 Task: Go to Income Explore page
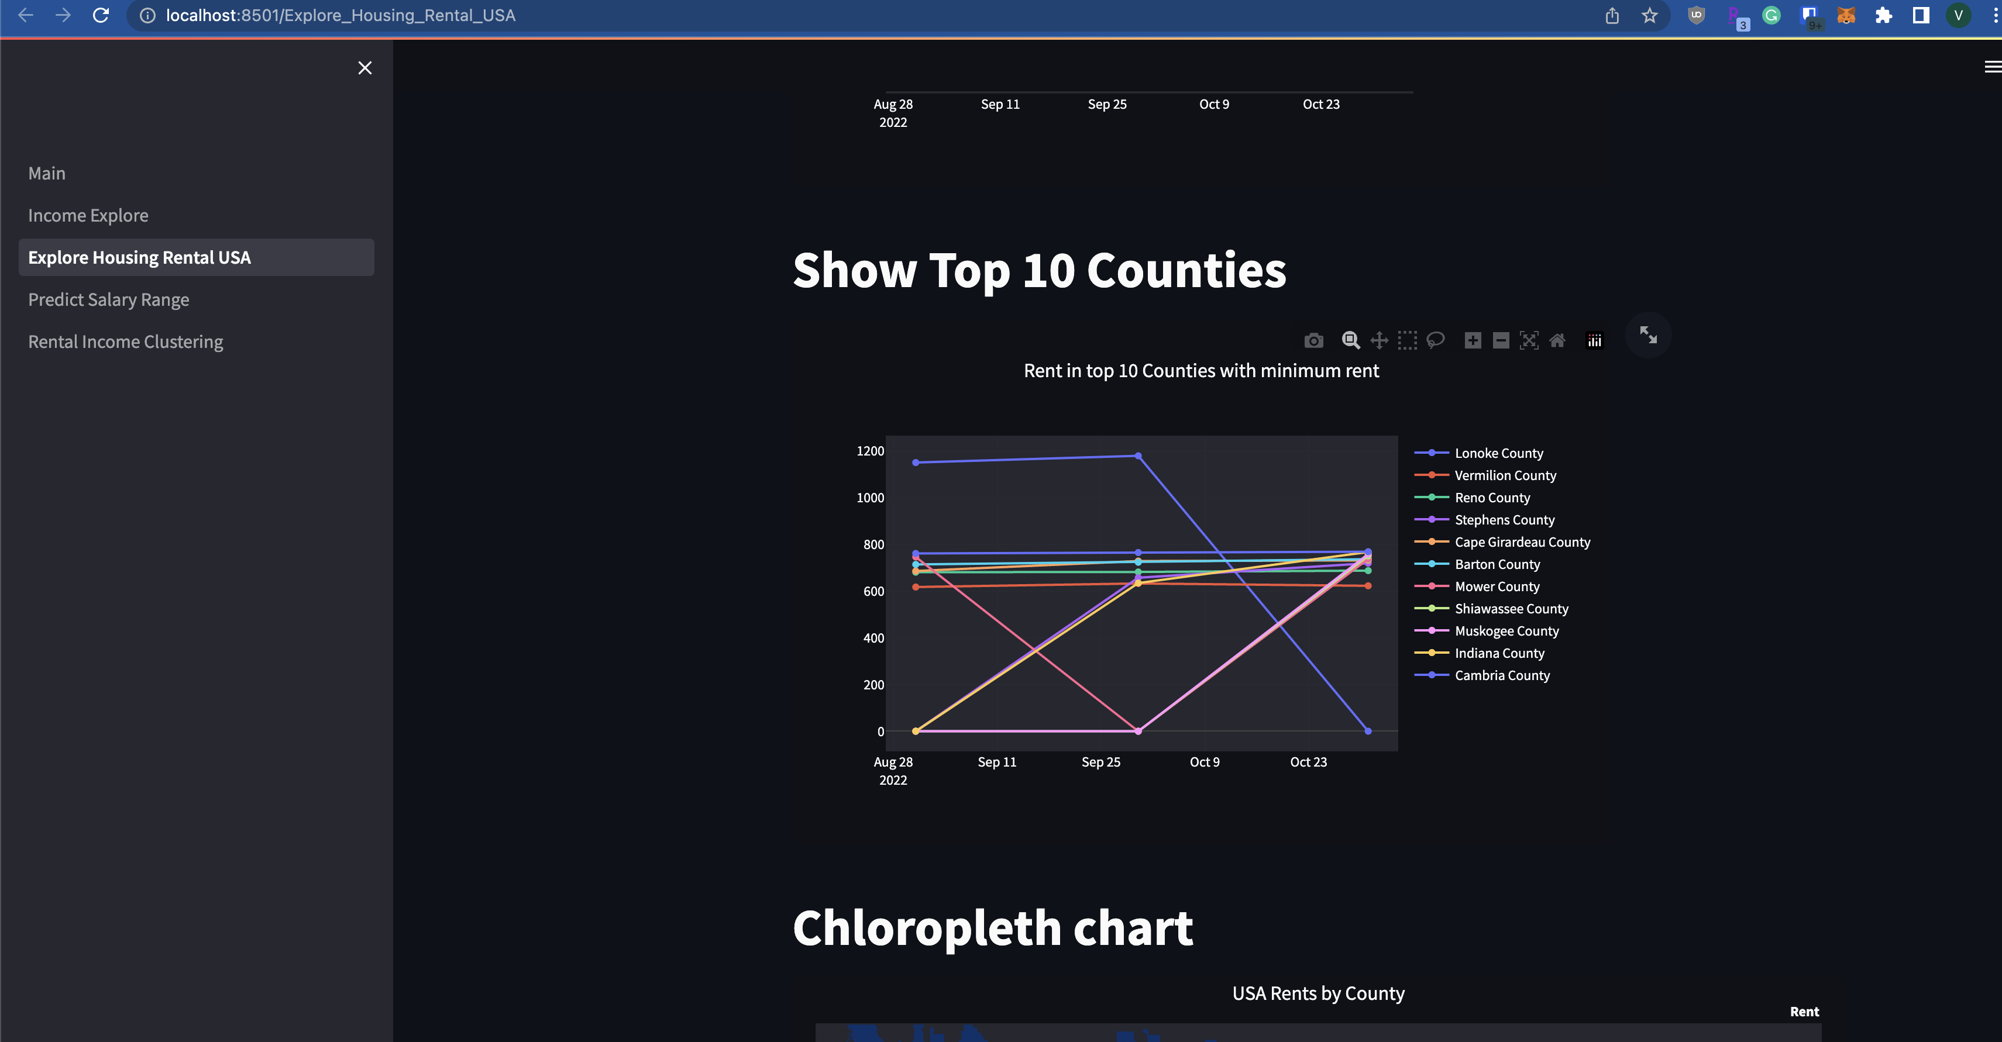pyautogui.click(x=88, y=215)
